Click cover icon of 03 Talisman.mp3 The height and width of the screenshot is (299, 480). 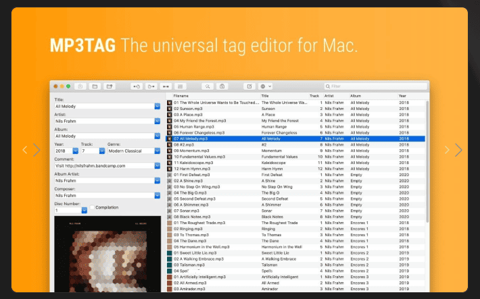click(x=169, y=265)
